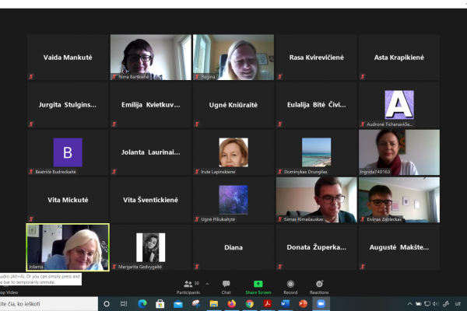Select the Vaida Mankutė participant tile
The width and height of the screenshot is (467, 311).
68,57
